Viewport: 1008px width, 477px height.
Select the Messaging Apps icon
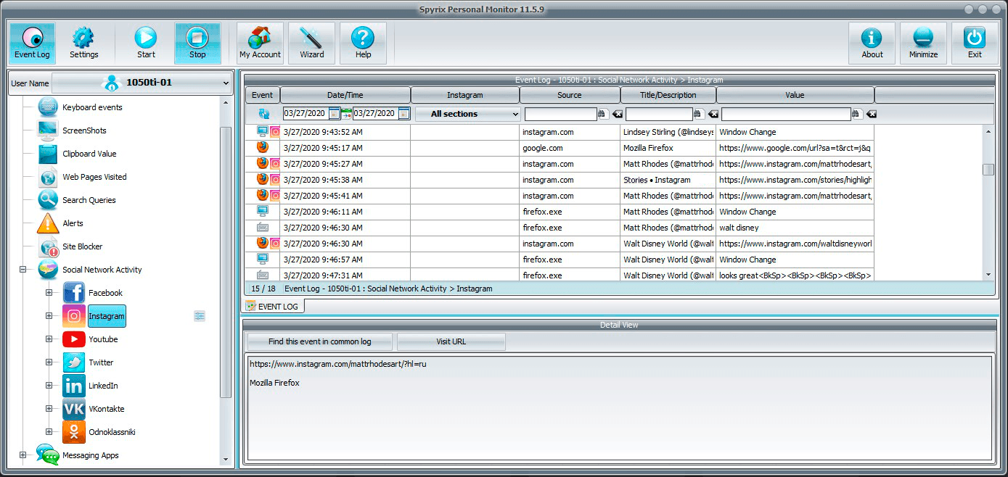48,455
